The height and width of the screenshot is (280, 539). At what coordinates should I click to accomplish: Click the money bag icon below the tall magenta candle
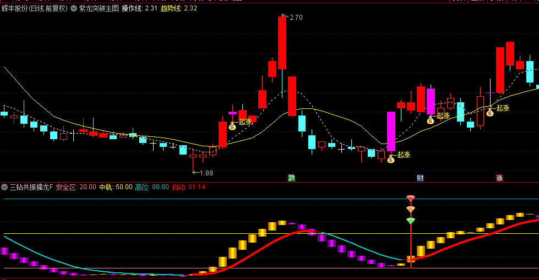391,159
